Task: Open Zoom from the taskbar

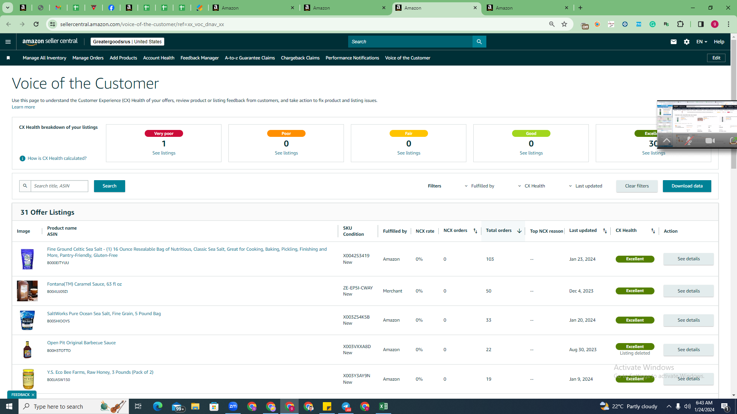Action: (x=233, y=406)
